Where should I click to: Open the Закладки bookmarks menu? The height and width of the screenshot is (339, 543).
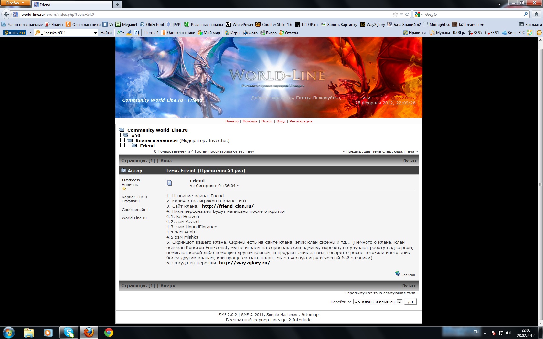pos(530,24)
